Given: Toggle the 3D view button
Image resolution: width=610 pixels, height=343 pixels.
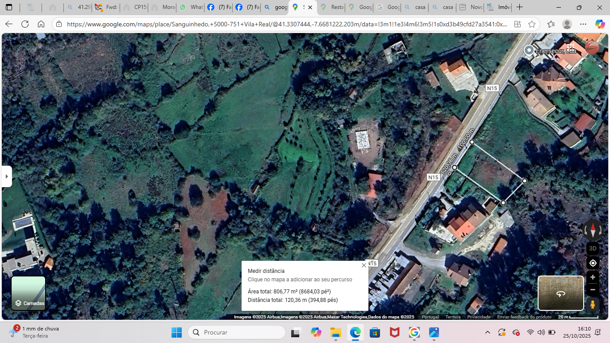Looking at the screenshot, I should pyautogui.click(x=593, y=248).
